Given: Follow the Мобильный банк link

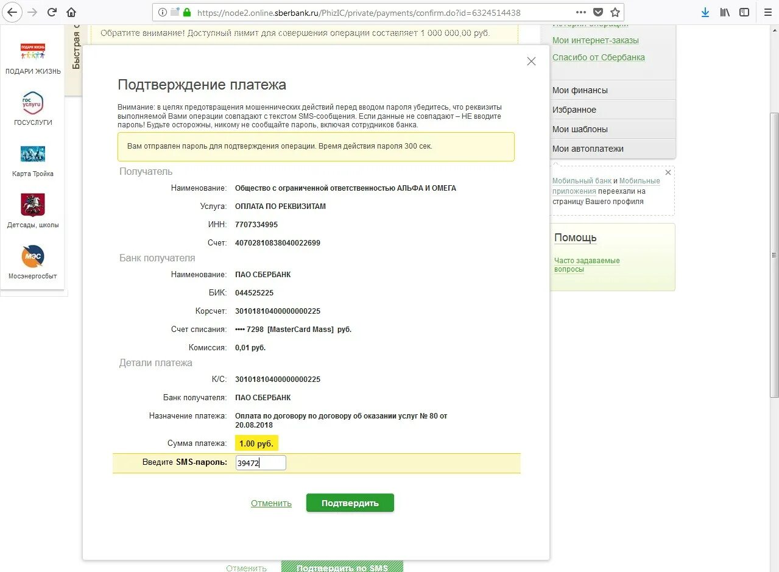Looking at the screenshot, I should click(582, 181).
